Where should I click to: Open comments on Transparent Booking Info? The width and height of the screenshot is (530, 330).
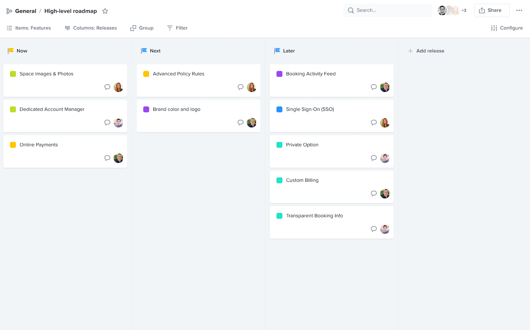coord(374,229)
